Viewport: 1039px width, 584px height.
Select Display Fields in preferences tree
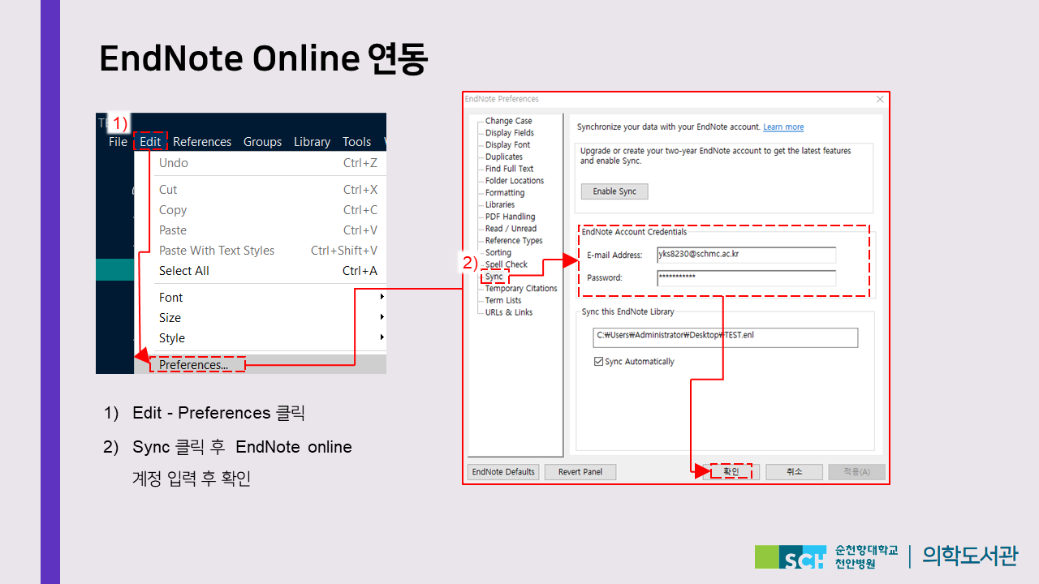pos(510,133)
